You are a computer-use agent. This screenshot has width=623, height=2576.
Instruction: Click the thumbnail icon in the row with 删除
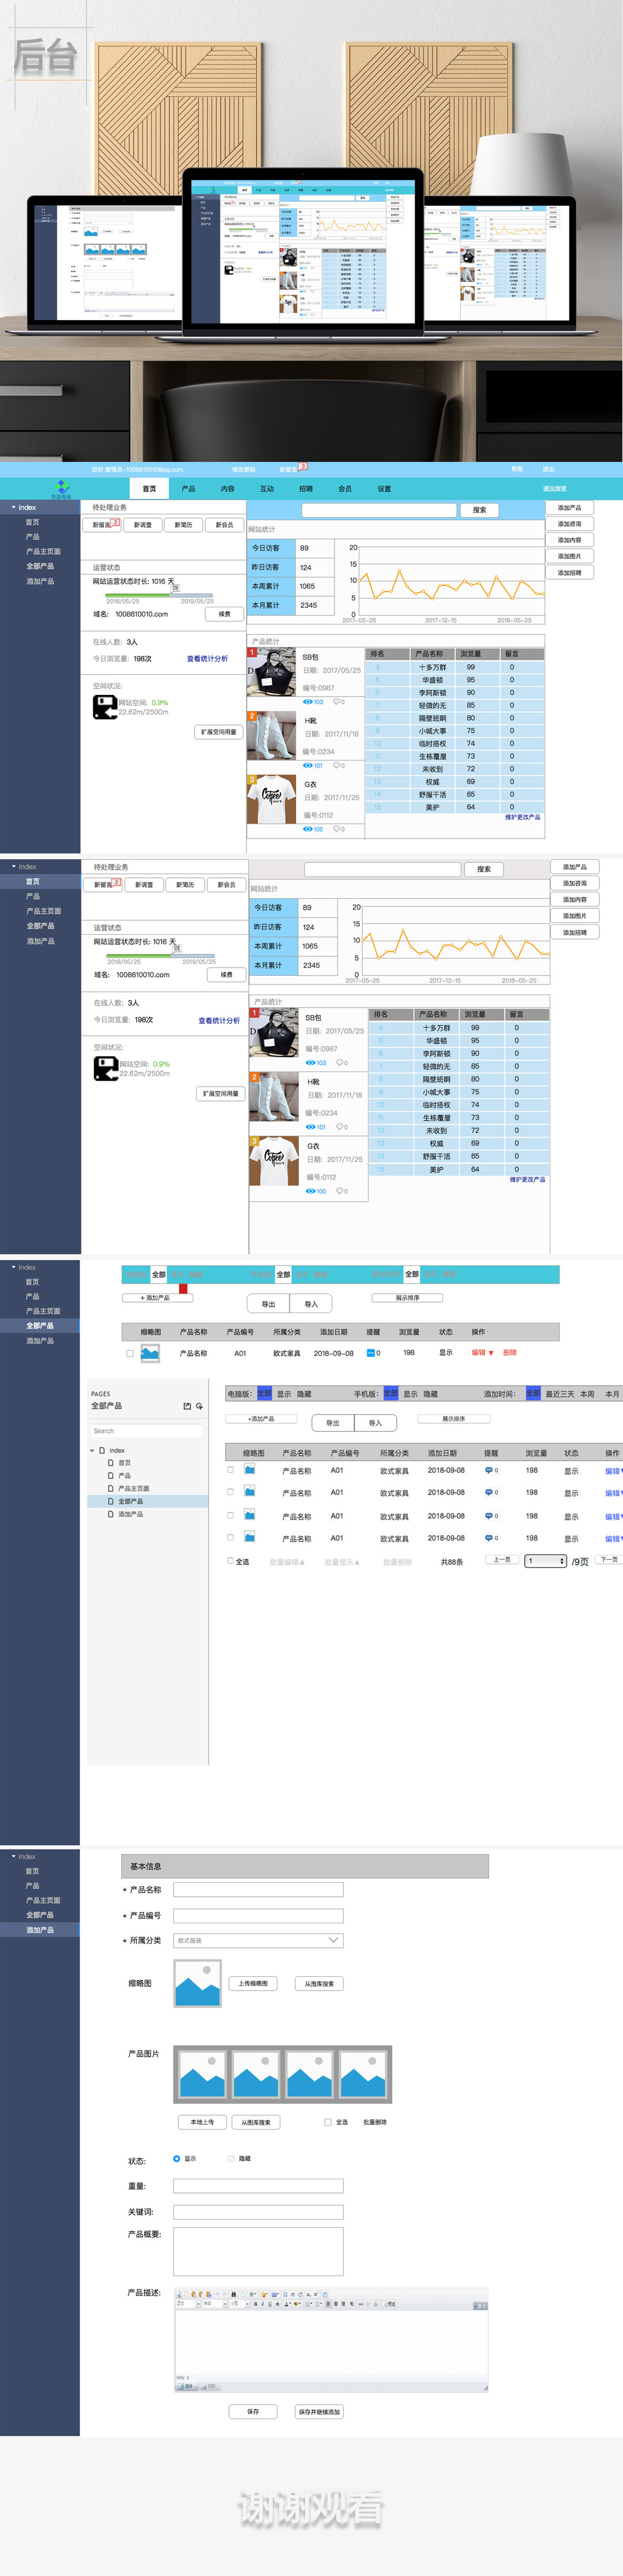pyautogui.click(x=150, y=1353)
